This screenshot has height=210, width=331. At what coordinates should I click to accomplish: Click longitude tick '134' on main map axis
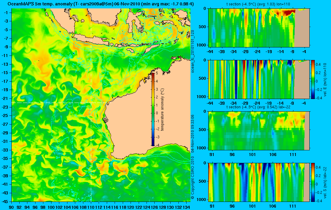[x=186, y=207]
